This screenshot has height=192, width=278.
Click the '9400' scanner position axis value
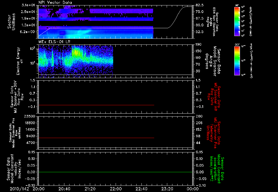point(31,136)
